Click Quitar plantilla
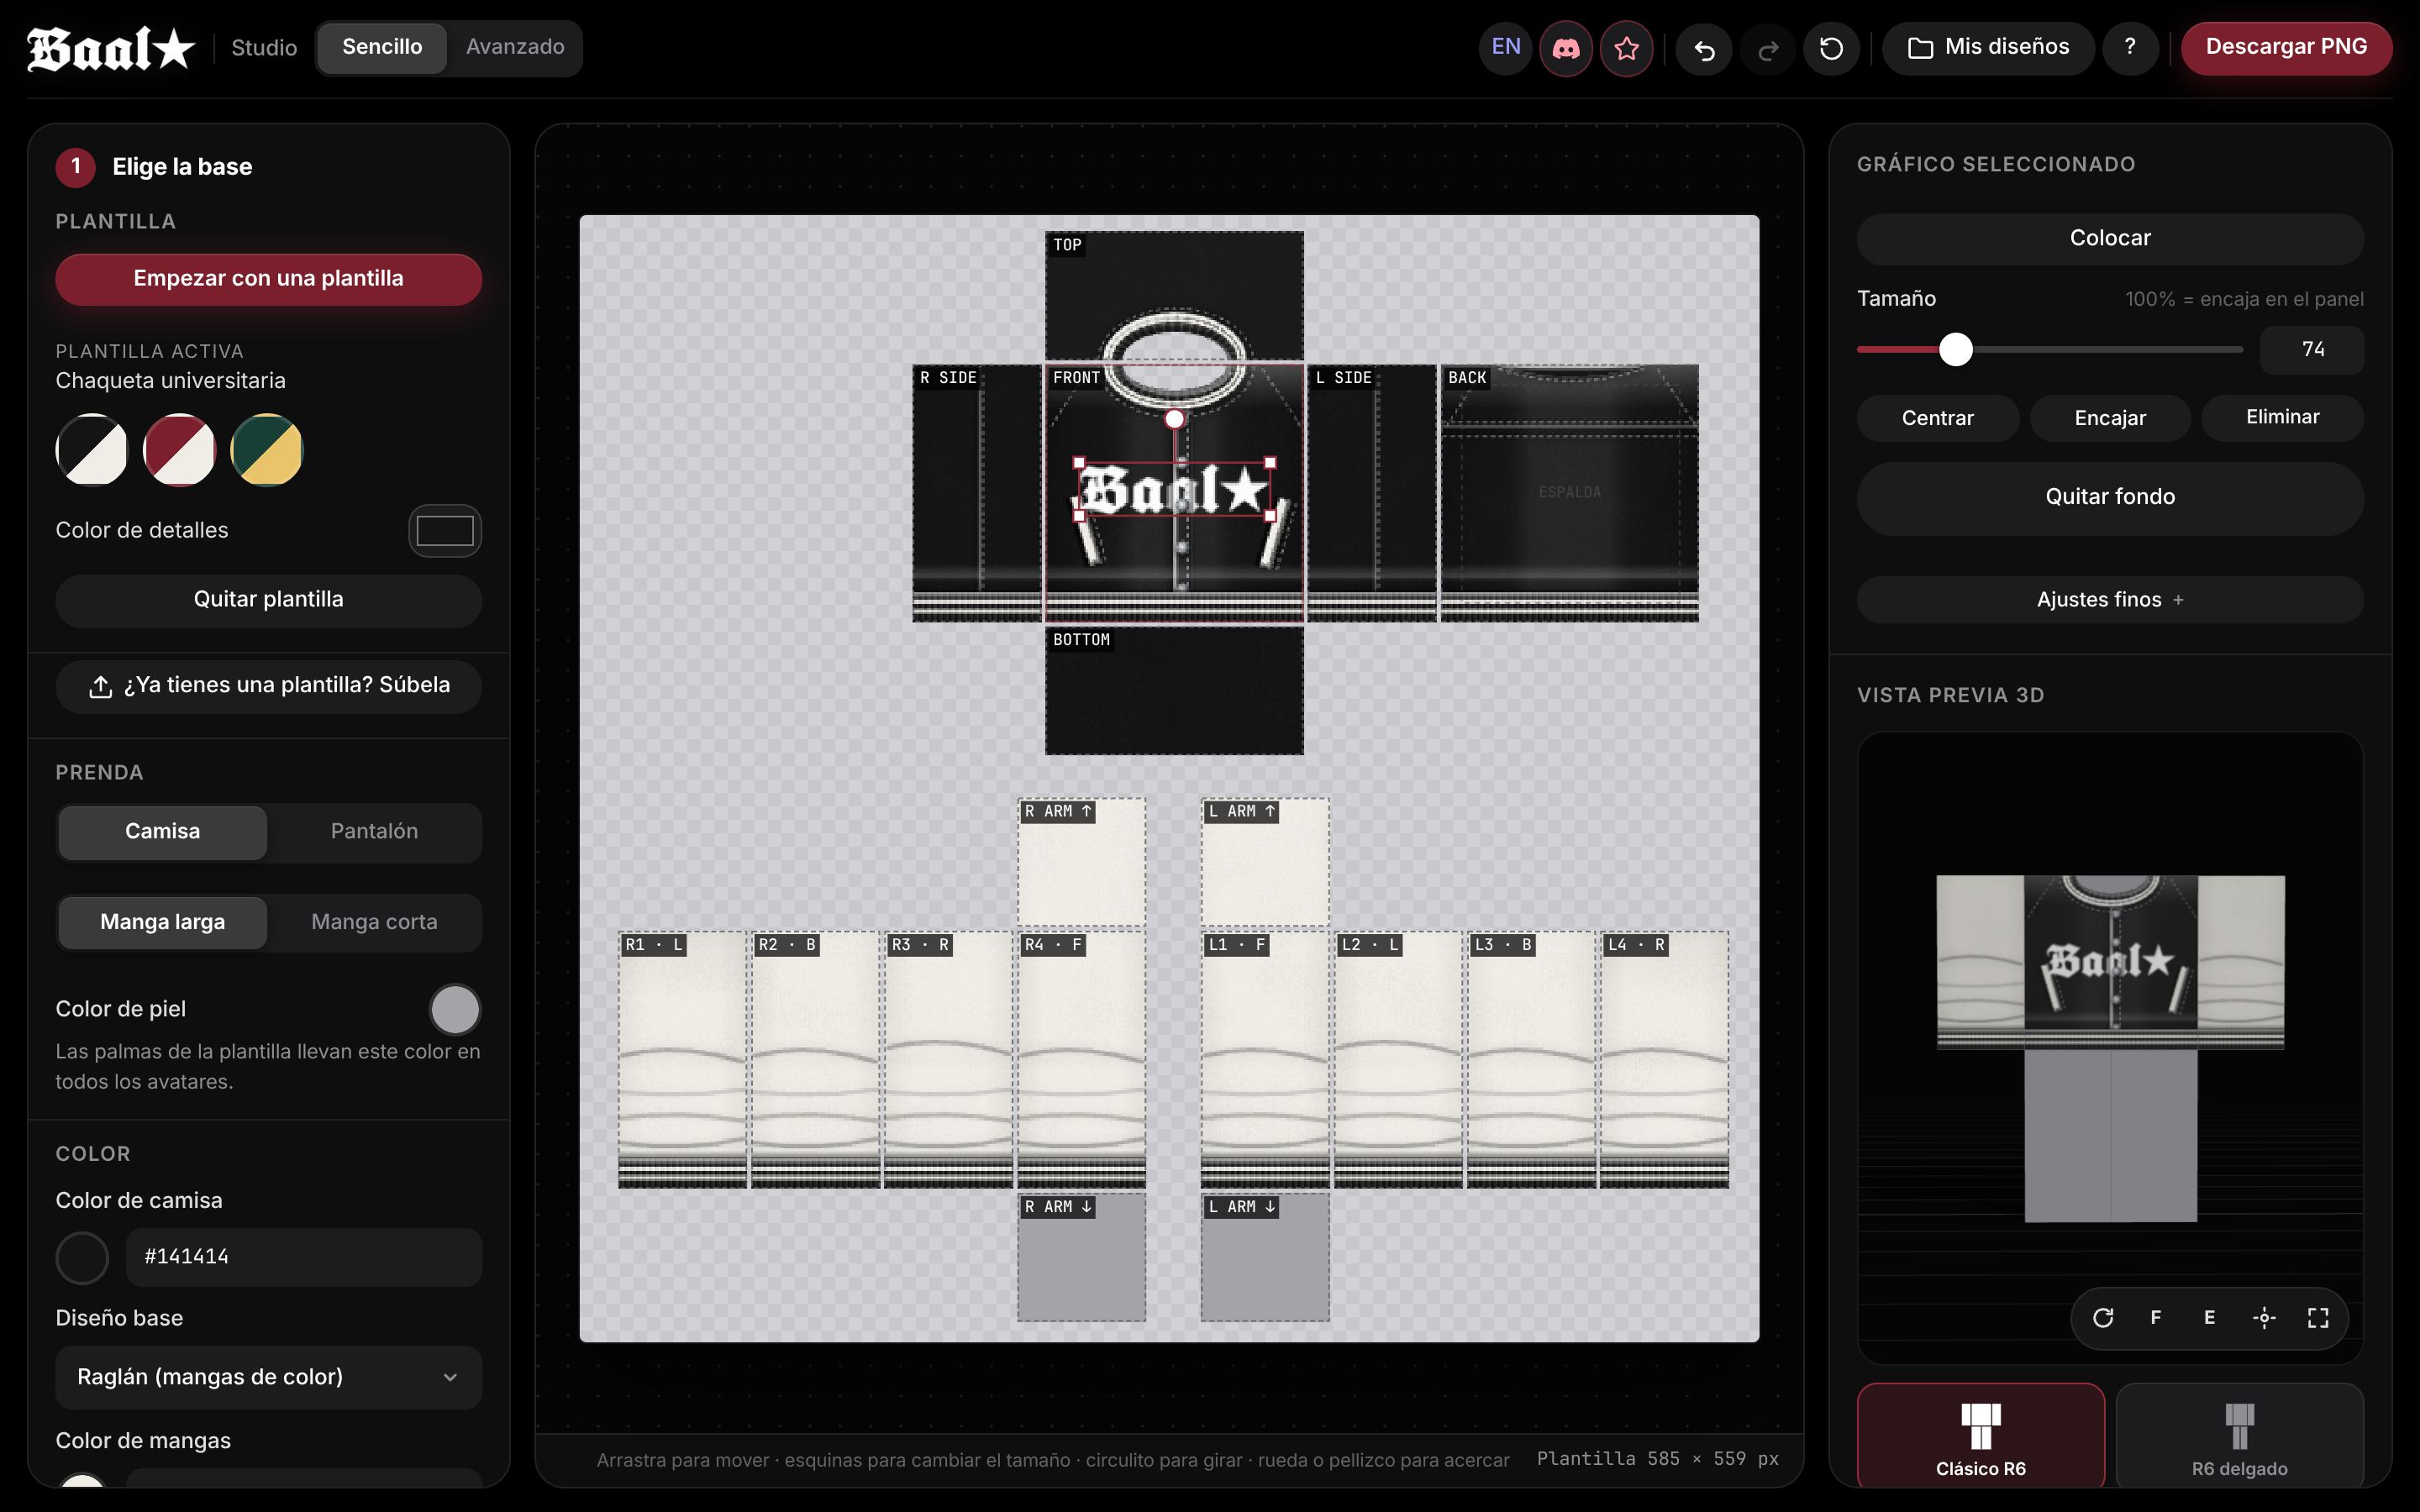The image size is (2420, 1512). (268, 600)
